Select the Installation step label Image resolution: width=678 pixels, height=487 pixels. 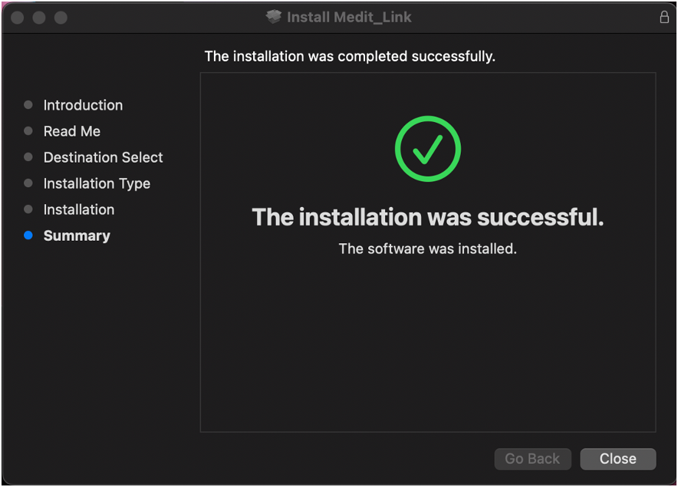click(79, 209)
